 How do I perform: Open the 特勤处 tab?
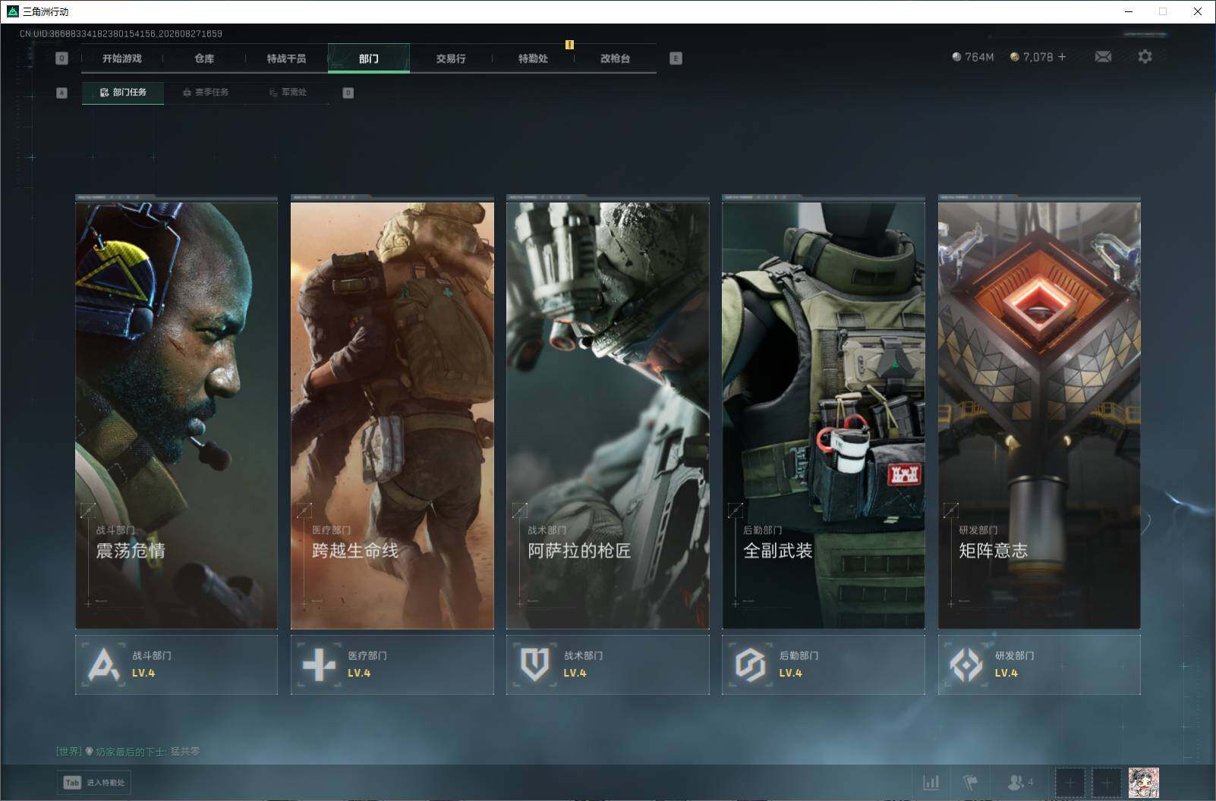(x=533, y=58)
